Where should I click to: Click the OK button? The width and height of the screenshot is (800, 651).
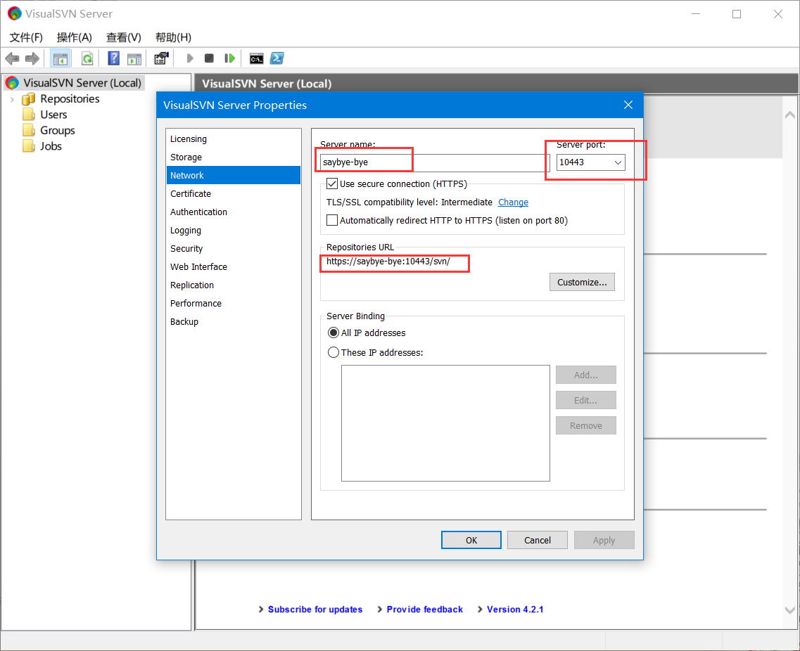coord(471,541)
